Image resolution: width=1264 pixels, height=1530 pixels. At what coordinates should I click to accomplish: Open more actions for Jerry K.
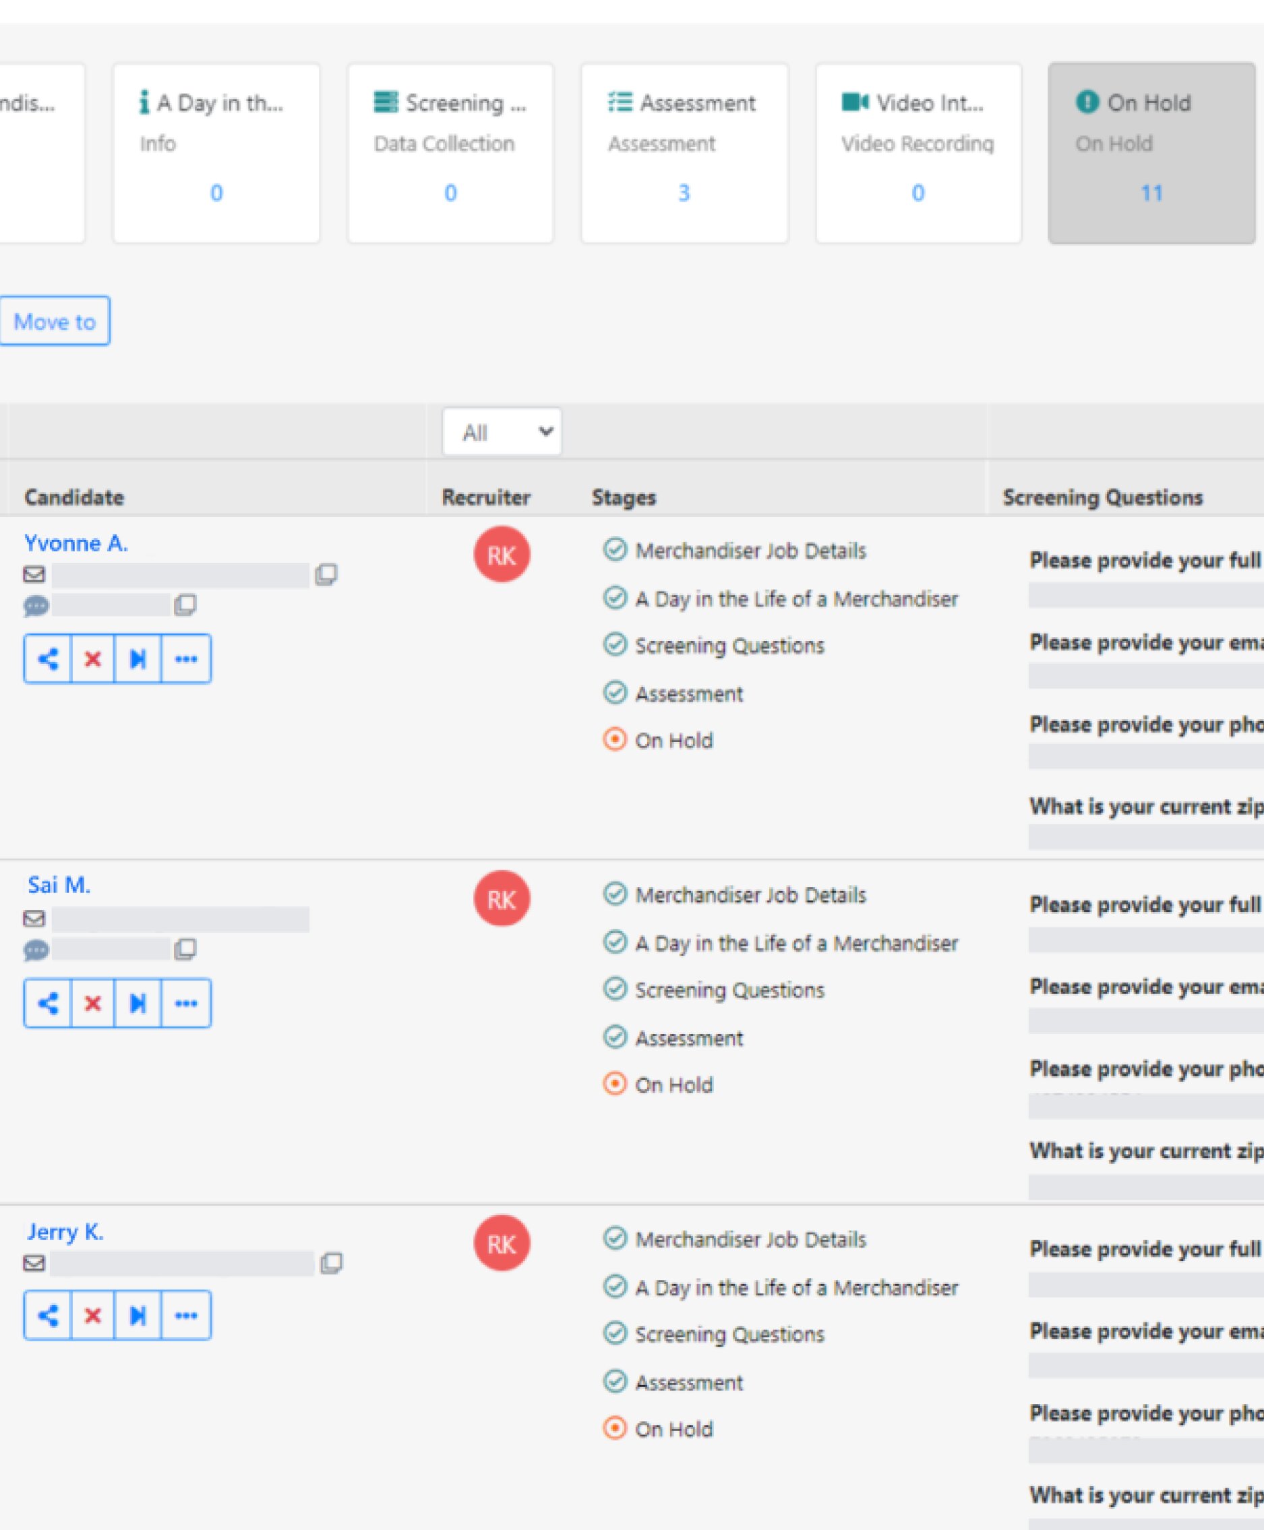point(185,1315)
